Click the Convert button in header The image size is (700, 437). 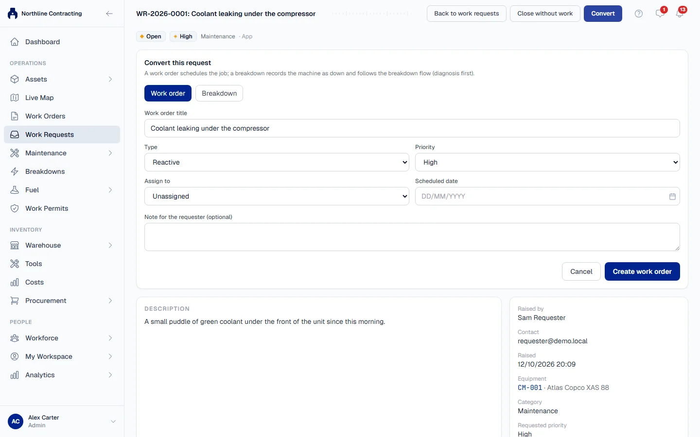coord(603,14)
